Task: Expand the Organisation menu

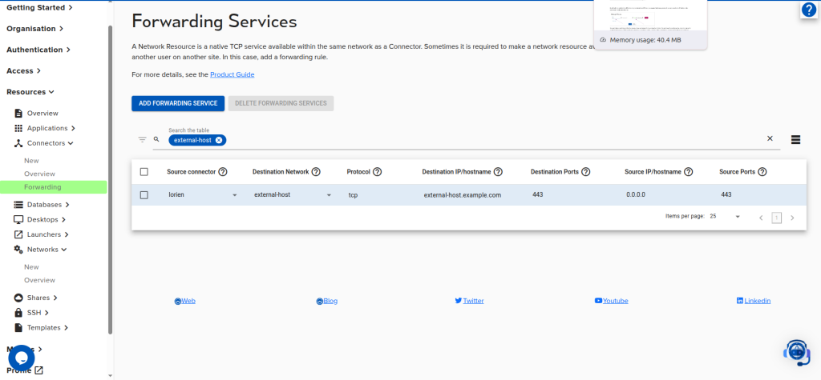Action: 35,29
